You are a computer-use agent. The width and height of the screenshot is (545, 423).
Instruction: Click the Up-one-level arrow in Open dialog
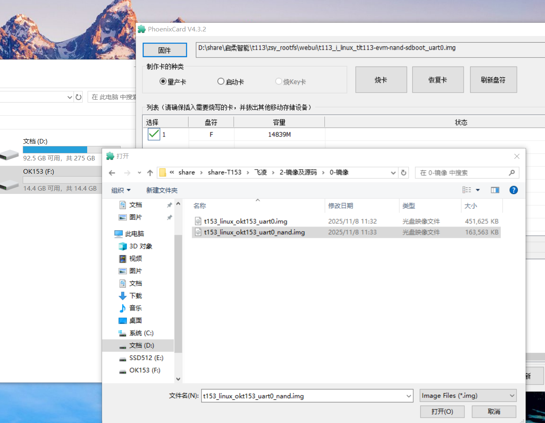[x=150, y=173]
